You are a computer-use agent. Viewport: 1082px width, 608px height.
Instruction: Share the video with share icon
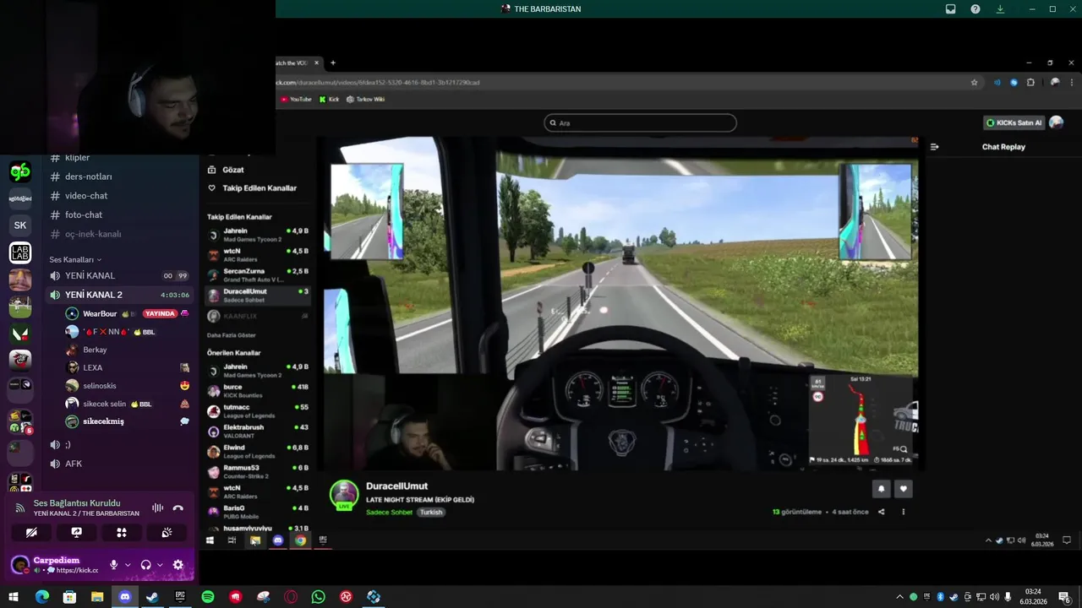click(x=881, y=512)
